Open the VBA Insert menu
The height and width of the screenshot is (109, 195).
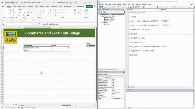[x=114, y=5]
